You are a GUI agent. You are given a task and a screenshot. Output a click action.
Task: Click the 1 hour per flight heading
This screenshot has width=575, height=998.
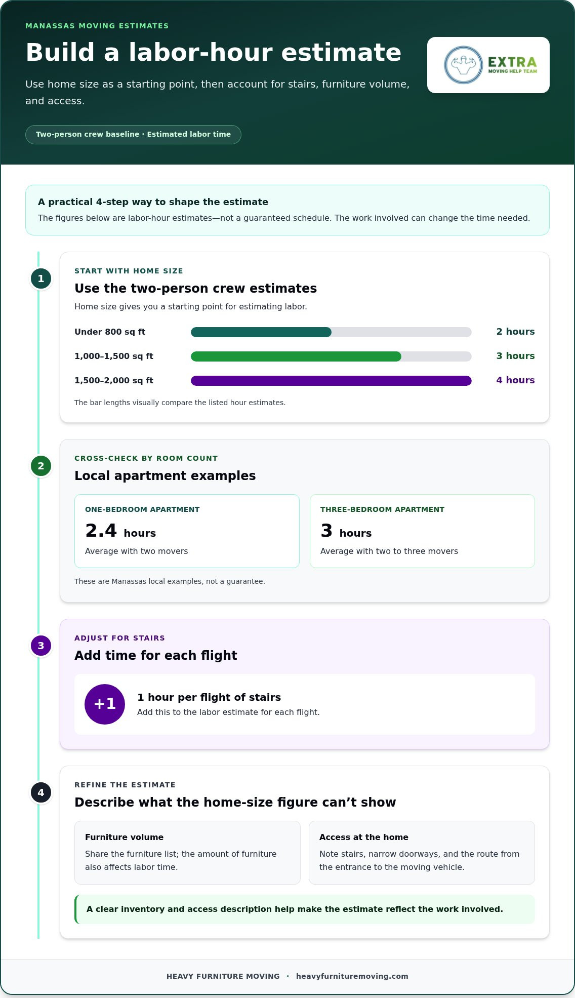[209, 697]
